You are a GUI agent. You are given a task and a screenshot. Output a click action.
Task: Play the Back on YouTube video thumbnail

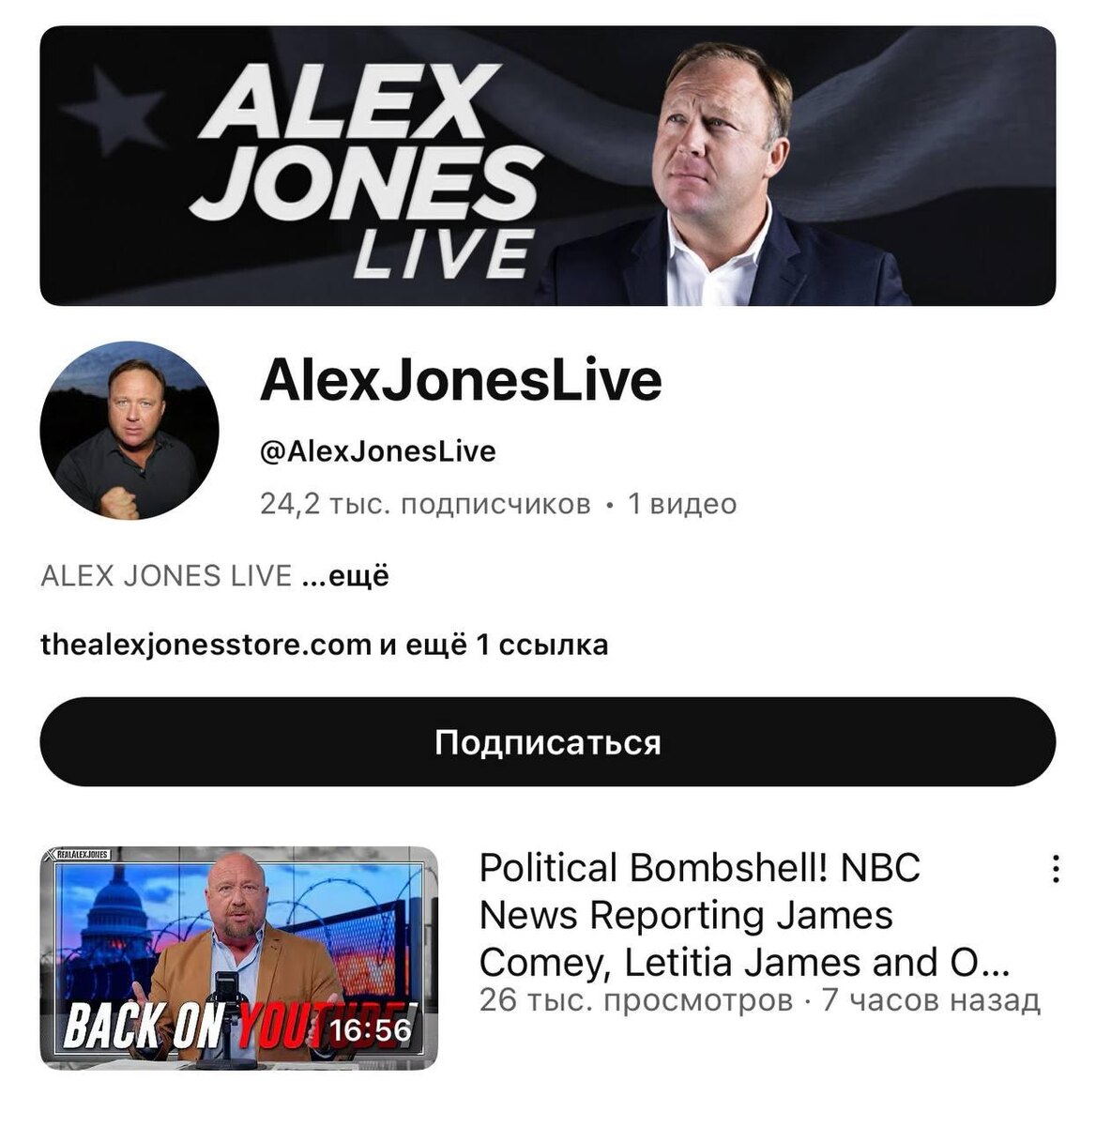pos(238,958)
